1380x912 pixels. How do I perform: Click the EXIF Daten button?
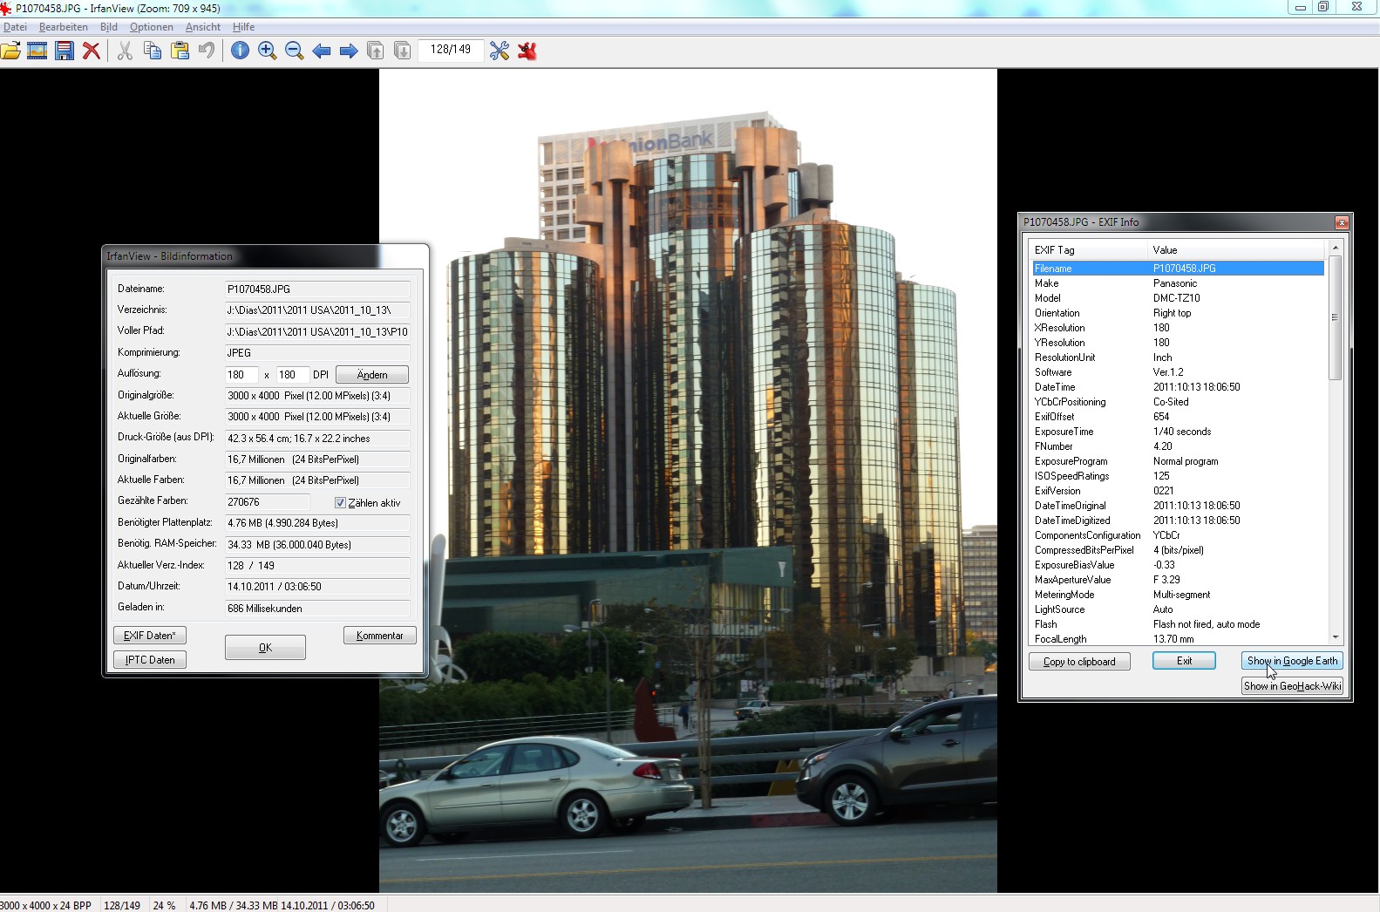149,636
